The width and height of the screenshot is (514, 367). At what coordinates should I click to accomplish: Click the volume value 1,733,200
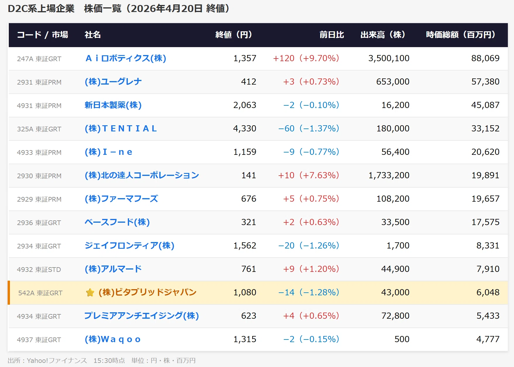pyautogui.click(x=389, y=175)
